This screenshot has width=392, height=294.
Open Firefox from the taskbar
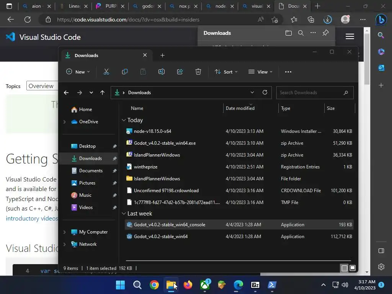click(188, 285)
